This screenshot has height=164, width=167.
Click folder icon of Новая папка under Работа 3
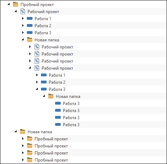51,96
